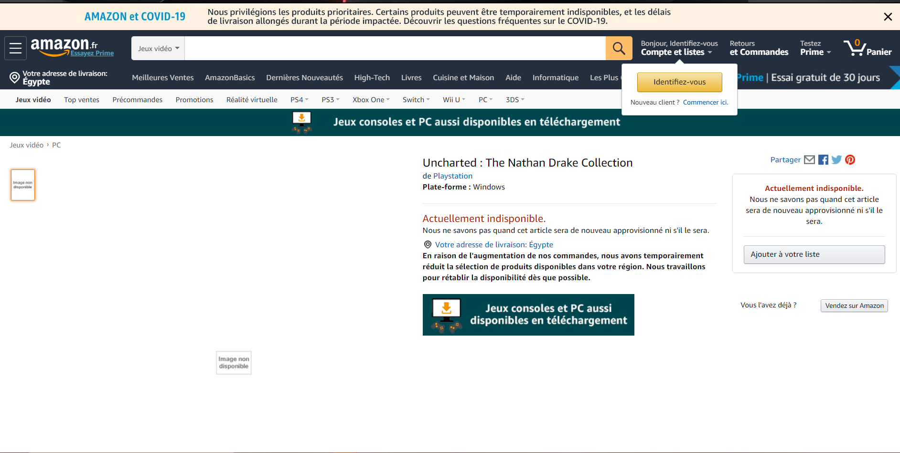Click the amazon.fr logo
Image resolution: width=900 pixels, height=453 pixels.
click(x=64, y=46)
